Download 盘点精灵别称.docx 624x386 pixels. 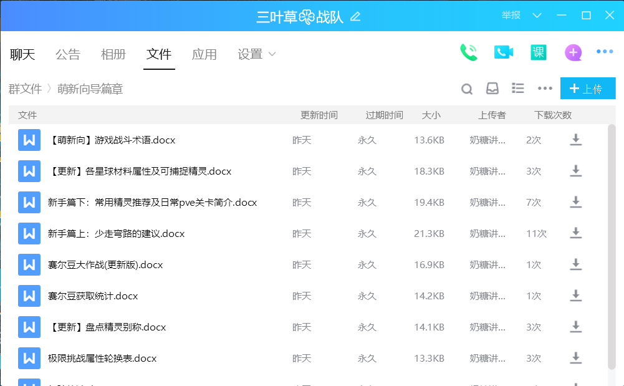tap(575, 327)
